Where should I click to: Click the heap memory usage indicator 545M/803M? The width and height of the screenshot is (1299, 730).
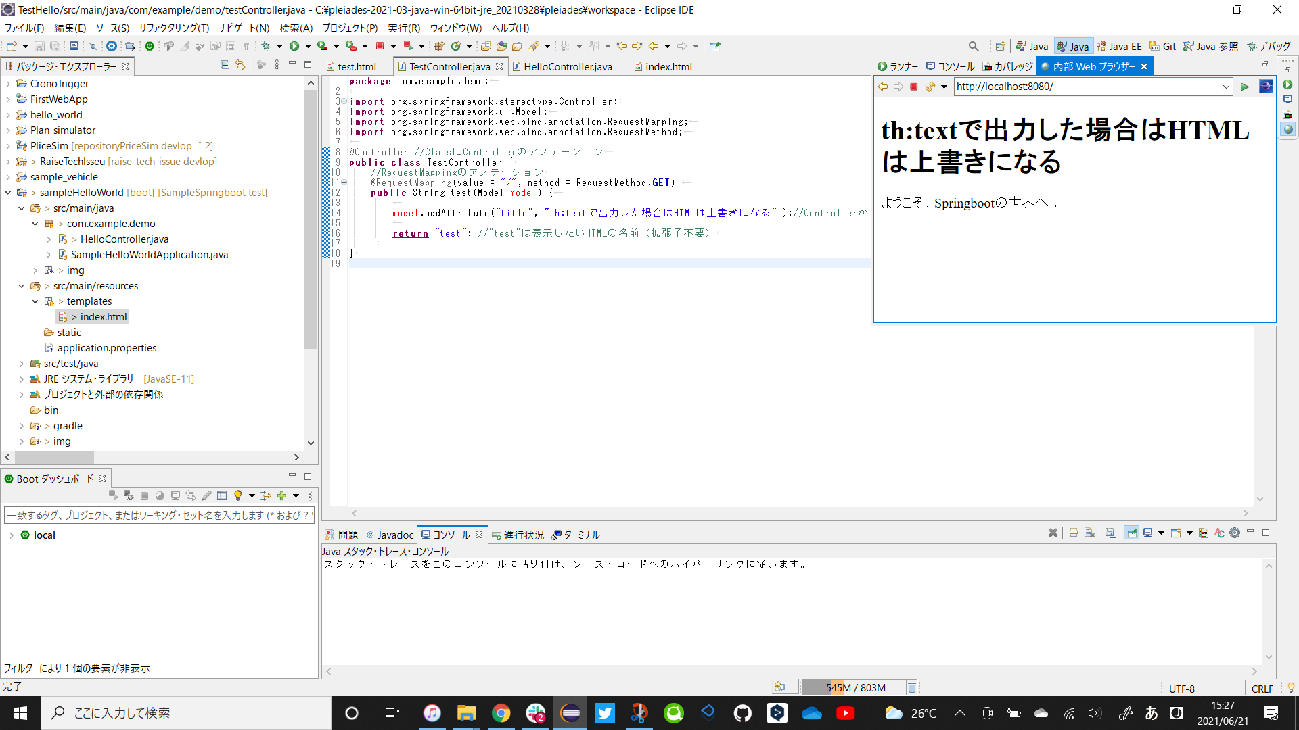point(851,687)
